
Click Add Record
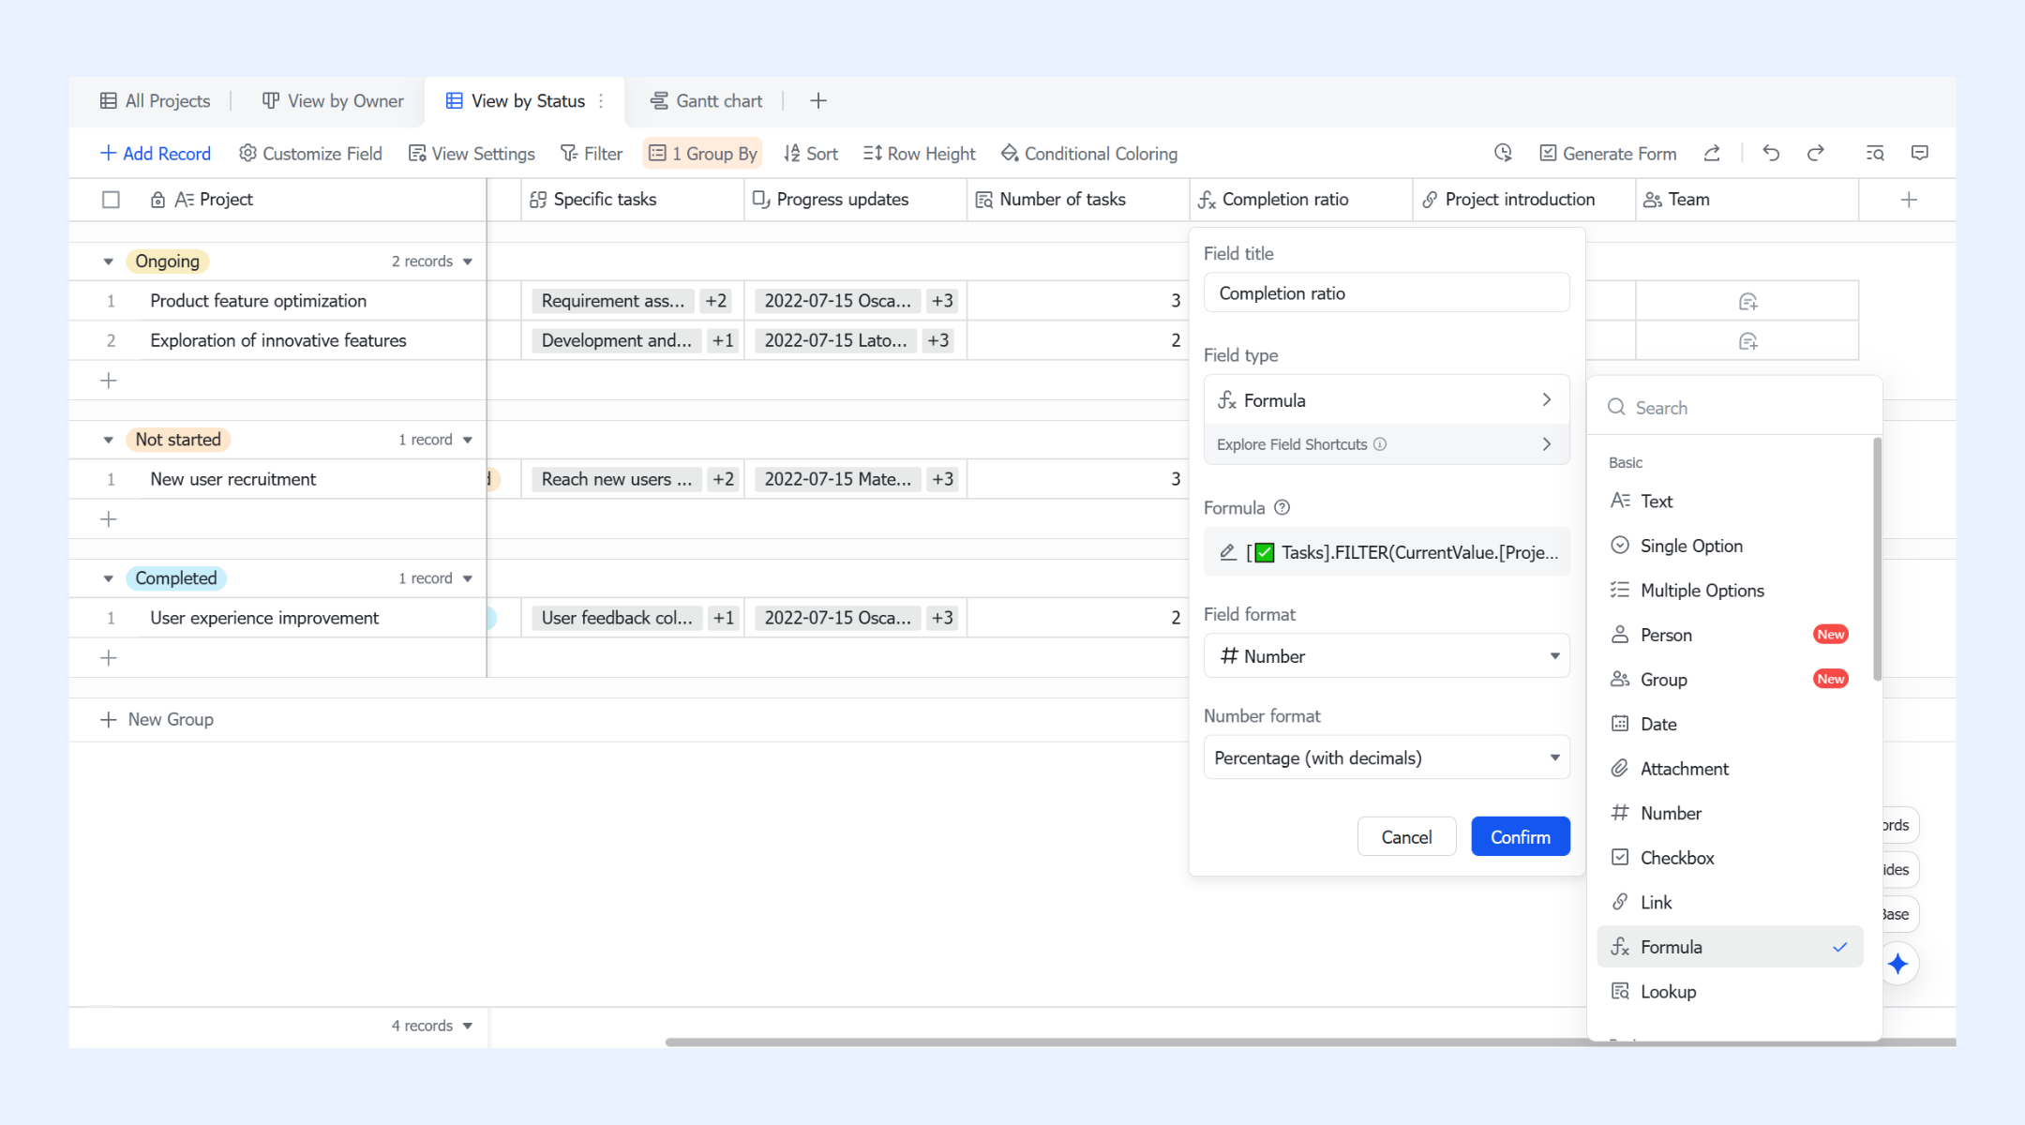155,153
